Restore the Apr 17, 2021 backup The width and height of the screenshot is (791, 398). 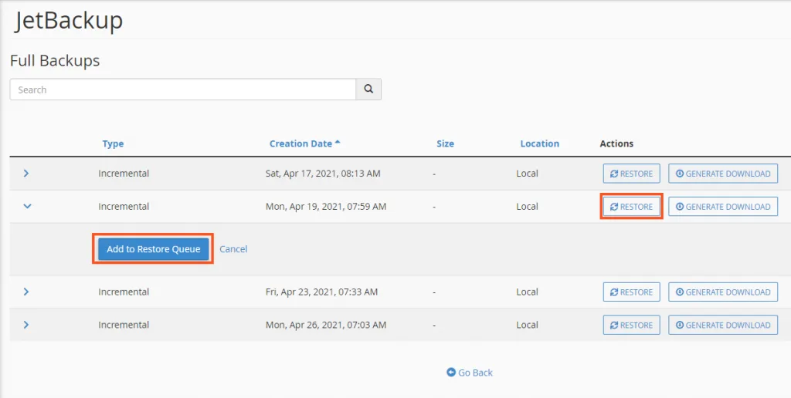pyautogui.click(x=631, y=174)
